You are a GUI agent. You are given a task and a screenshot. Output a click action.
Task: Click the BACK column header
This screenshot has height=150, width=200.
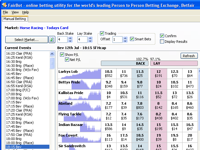pos(125,63)
